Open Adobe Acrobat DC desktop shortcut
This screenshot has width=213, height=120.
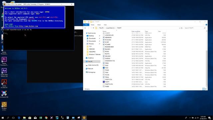coord(4,84)
